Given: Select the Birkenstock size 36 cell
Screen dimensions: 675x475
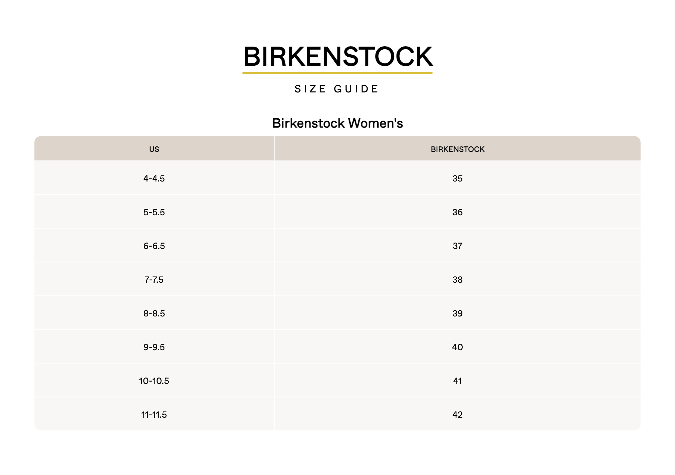Looking at the screenshot, I should (458, 212).
